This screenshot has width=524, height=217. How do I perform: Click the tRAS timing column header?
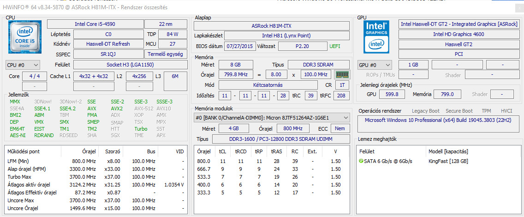[277, 151]
